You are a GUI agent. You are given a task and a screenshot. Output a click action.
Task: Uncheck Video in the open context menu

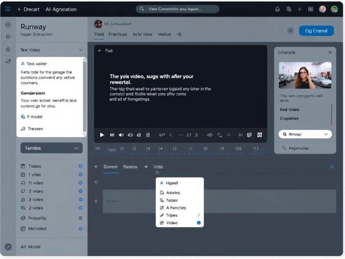coord(177,223)
